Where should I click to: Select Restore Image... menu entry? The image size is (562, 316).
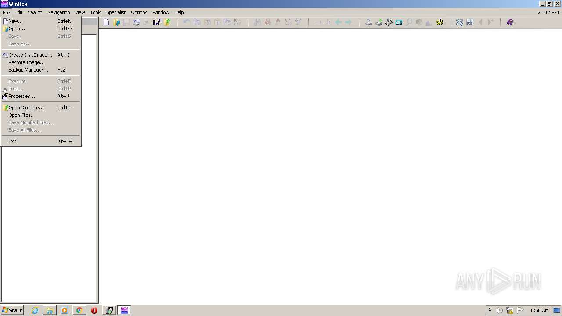coord(41,62)
